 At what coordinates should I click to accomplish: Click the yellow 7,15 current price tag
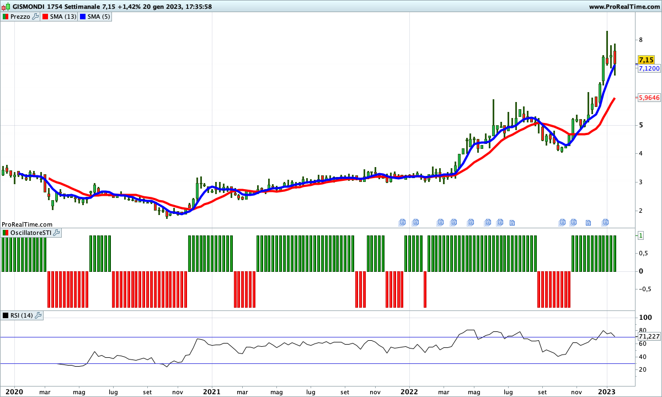click(646, 60)
